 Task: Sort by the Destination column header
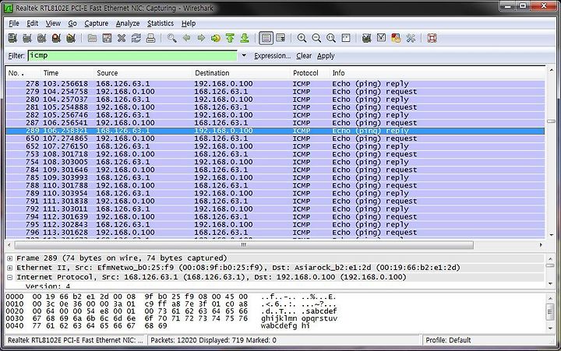(241, 73)
